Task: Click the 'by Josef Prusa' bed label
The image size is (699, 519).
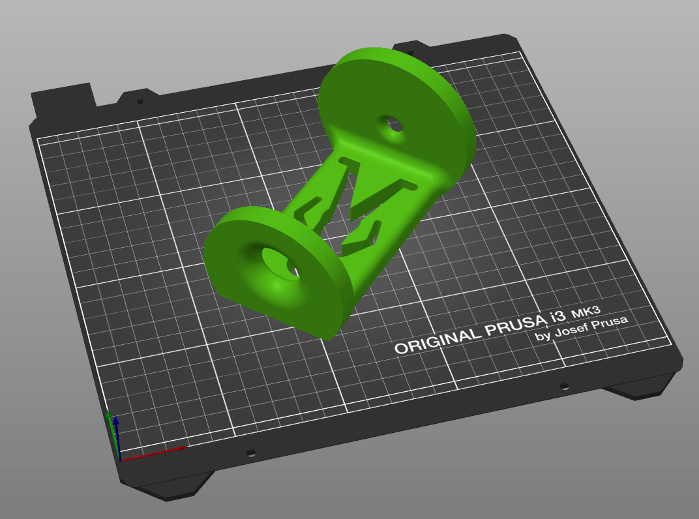Action: 582,328
